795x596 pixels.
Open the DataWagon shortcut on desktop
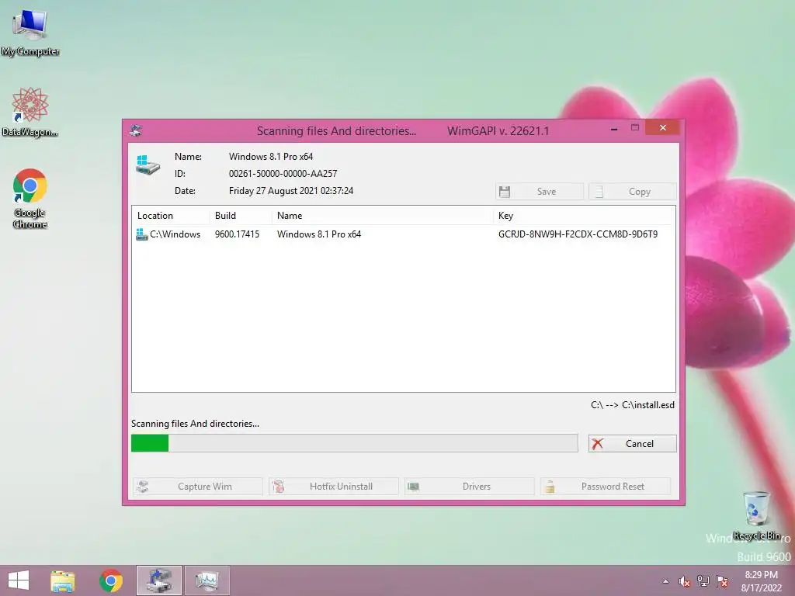tap(30, 112)
